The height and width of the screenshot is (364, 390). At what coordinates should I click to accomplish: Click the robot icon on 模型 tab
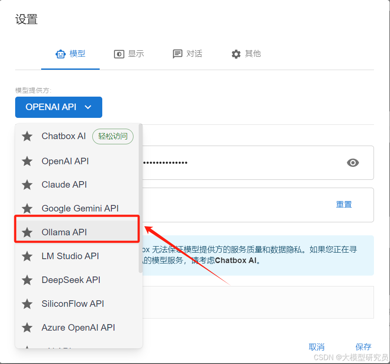click(60, 54)
